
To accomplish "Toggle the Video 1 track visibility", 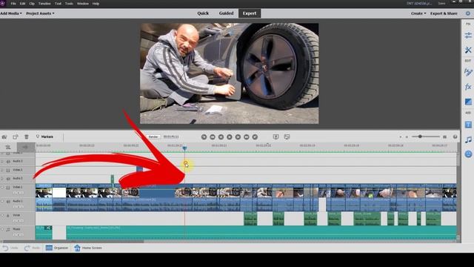I will 8,188.
